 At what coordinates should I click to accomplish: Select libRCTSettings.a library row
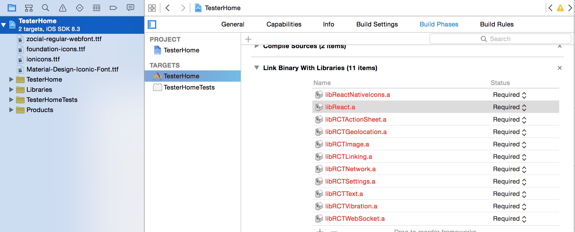tap(435, 181)
